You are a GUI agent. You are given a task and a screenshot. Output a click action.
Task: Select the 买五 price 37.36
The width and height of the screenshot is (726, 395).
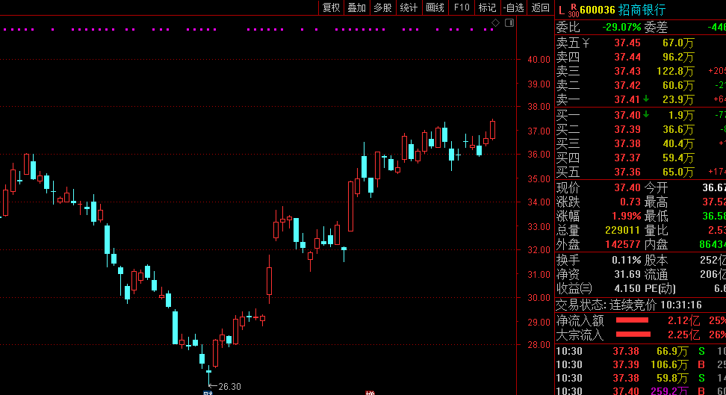click(x=627, y=172)
